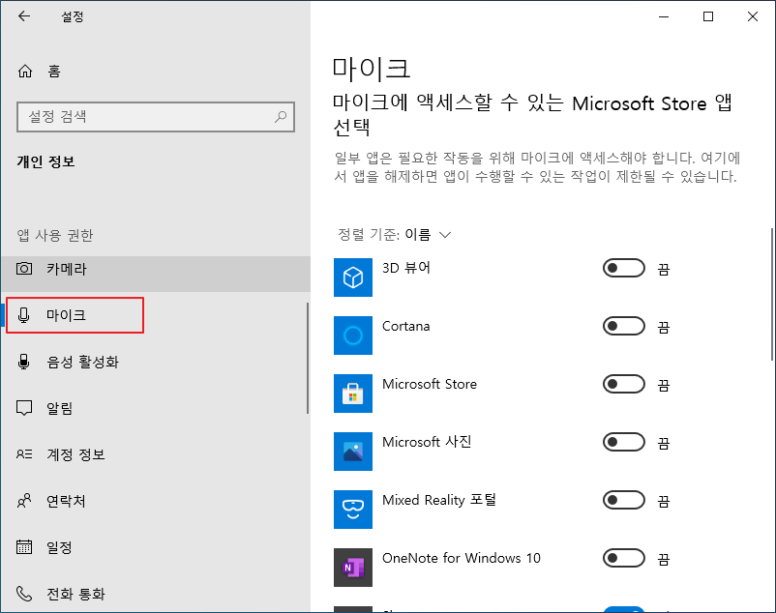Close the 설정 window
The image size is (776, 613).
753,16
